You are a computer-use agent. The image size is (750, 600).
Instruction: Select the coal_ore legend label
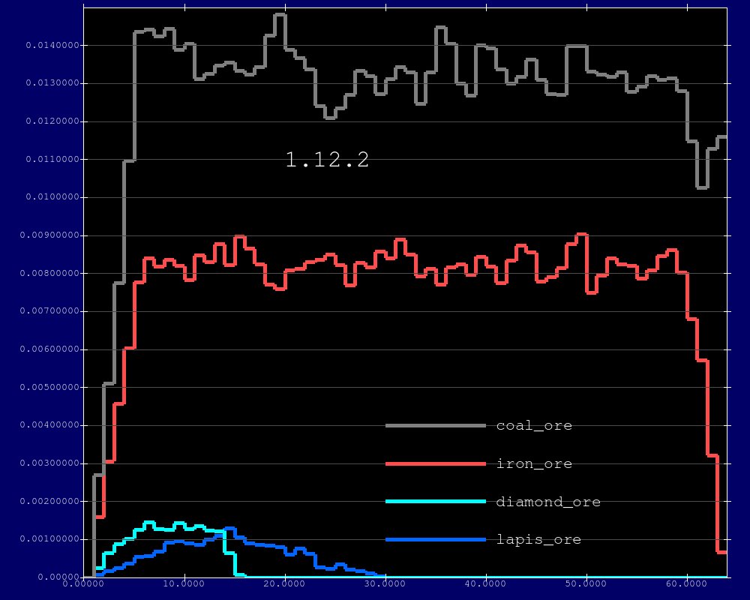click(x=534, y=425)
